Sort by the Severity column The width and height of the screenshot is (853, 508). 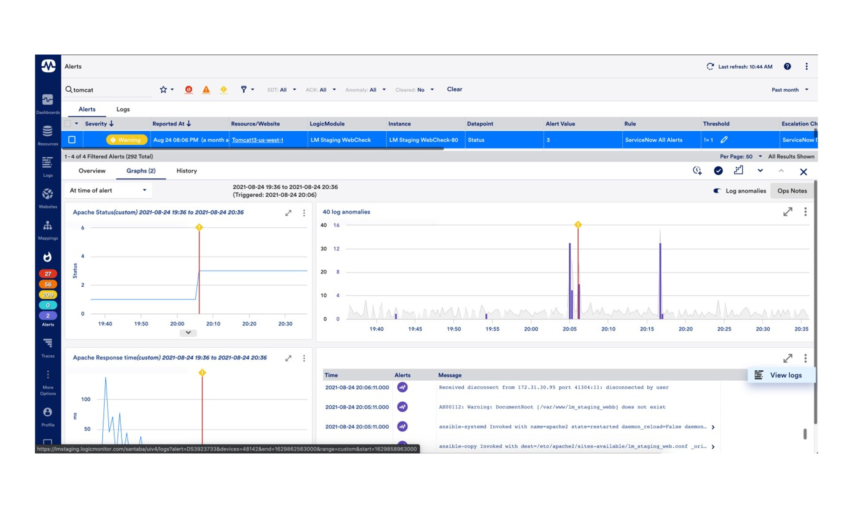[x=99, y=124]
